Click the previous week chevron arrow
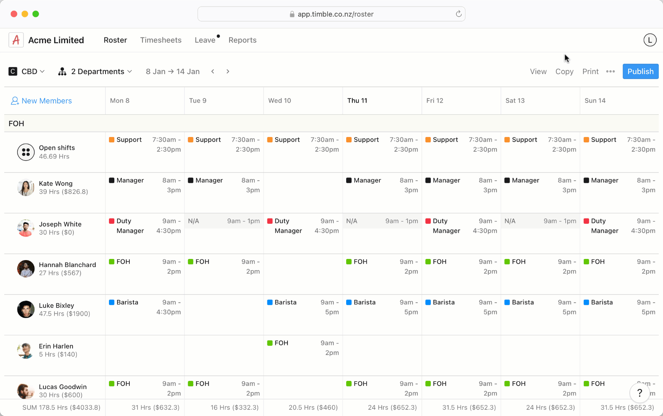The width and height of the screenshot is (663, 416). [x=213, y=71]
